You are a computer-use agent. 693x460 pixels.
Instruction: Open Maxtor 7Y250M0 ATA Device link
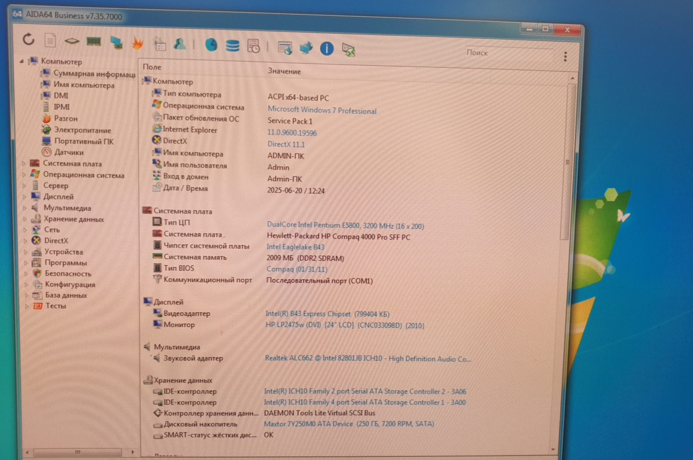[x=349, y=424]
